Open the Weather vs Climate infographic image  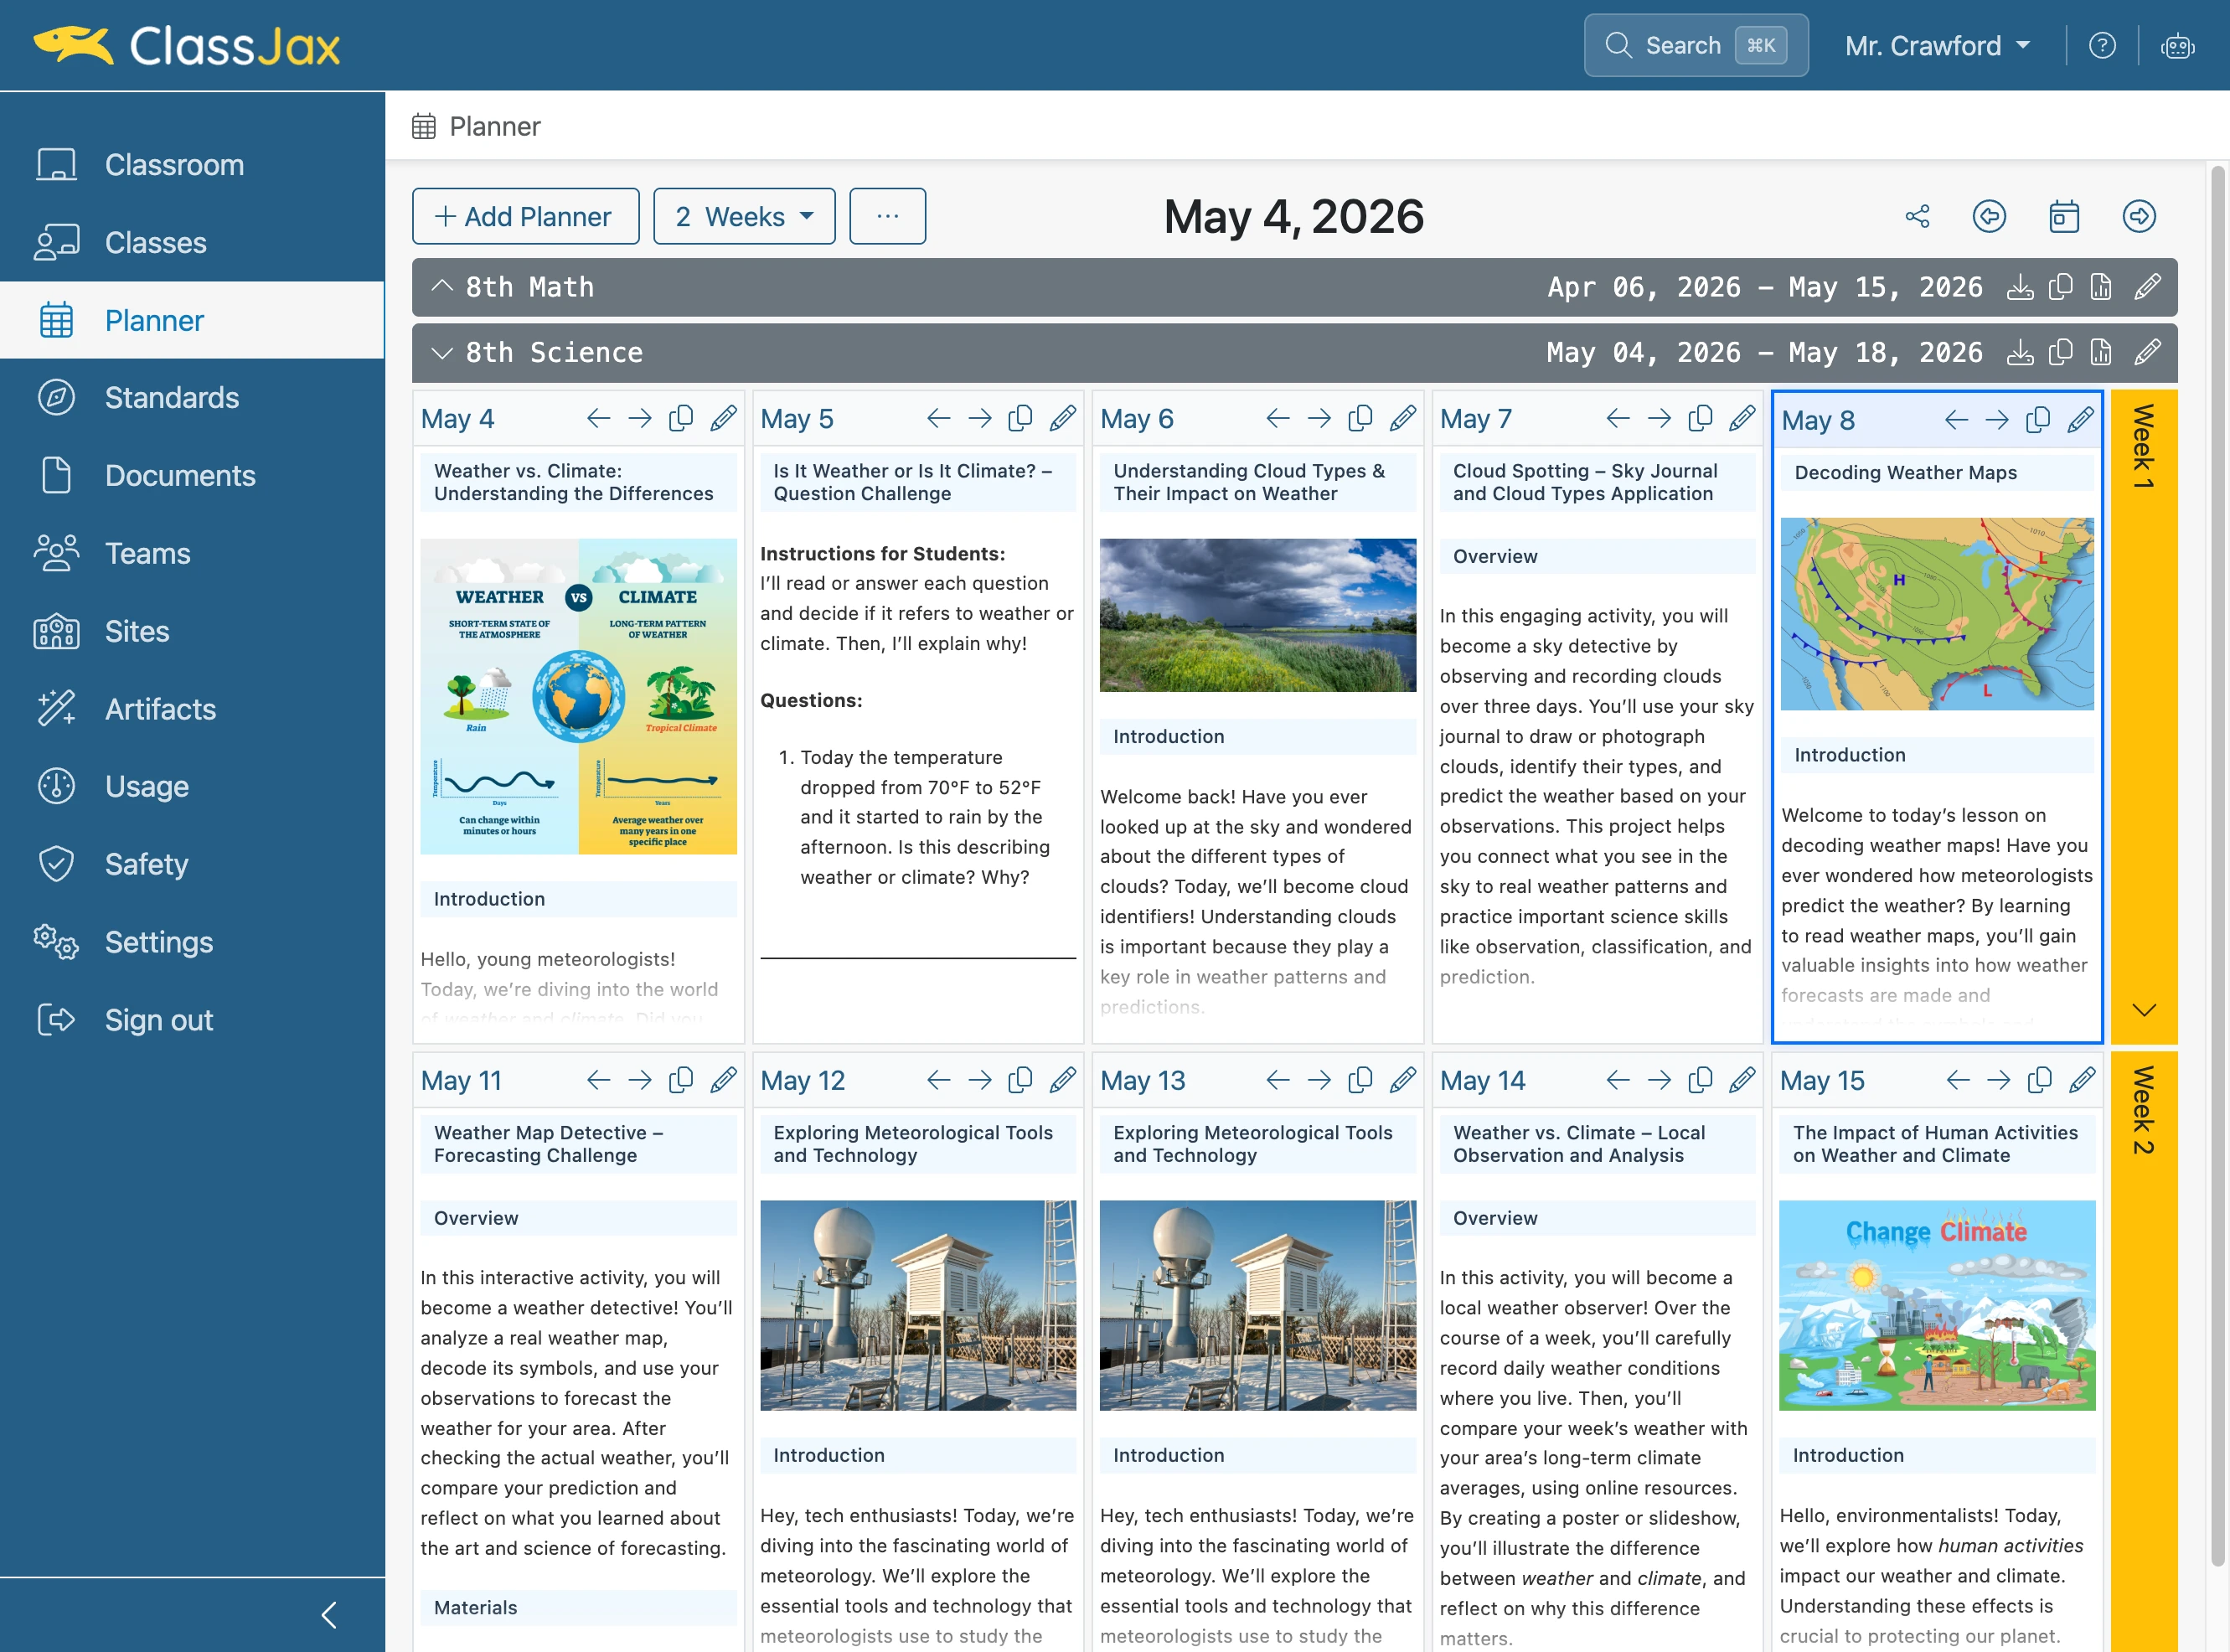[578, 697]
